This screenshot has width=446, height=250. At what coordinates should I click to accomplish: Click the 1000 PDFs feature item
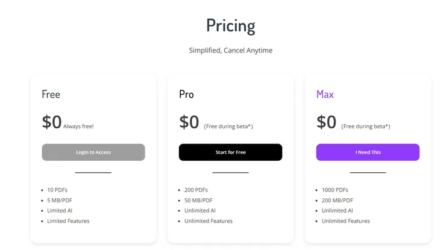pos(334,190)
